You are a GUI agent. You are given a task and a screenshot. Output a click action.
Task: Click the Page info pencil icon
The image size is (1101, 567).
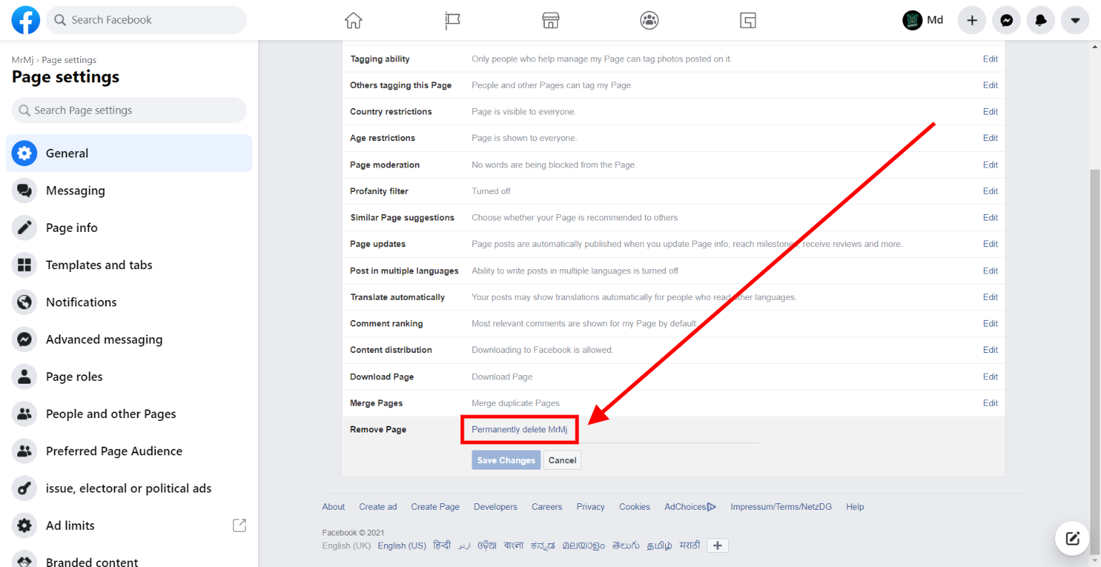tap(24, 228)
